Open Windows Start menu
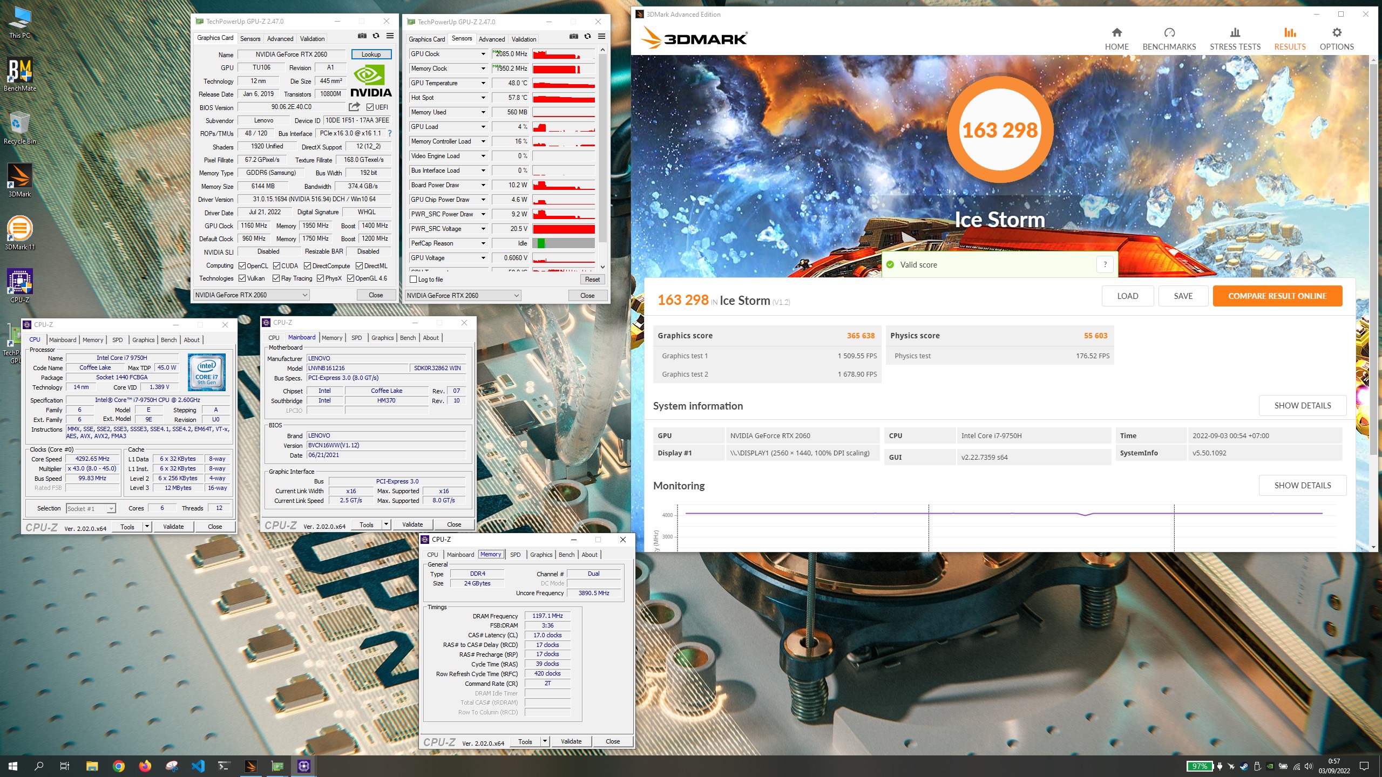Image resolution: width=1382 pixels, height=777 pixels. point(13,766)
